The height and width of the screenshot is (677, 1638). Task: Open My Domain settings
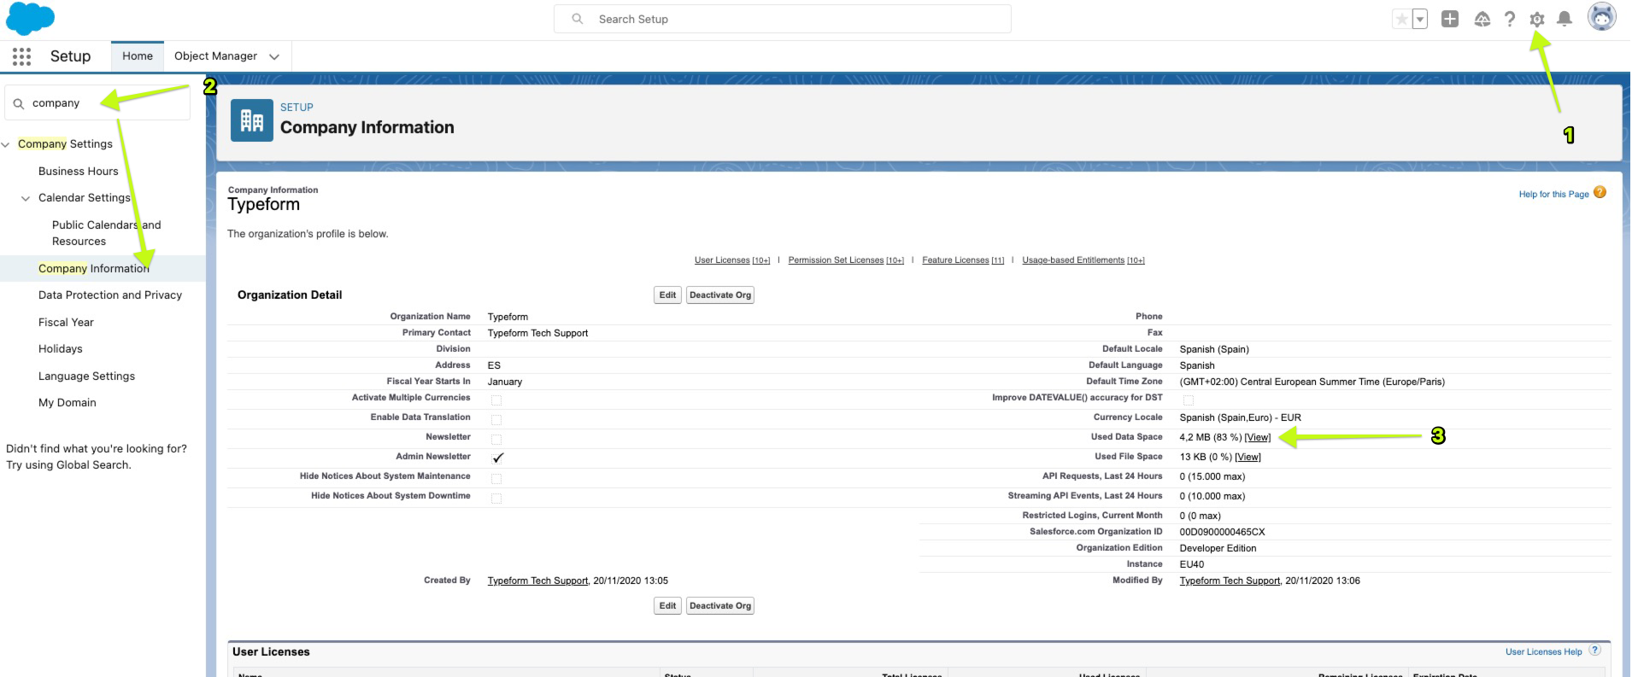point(68,403)
